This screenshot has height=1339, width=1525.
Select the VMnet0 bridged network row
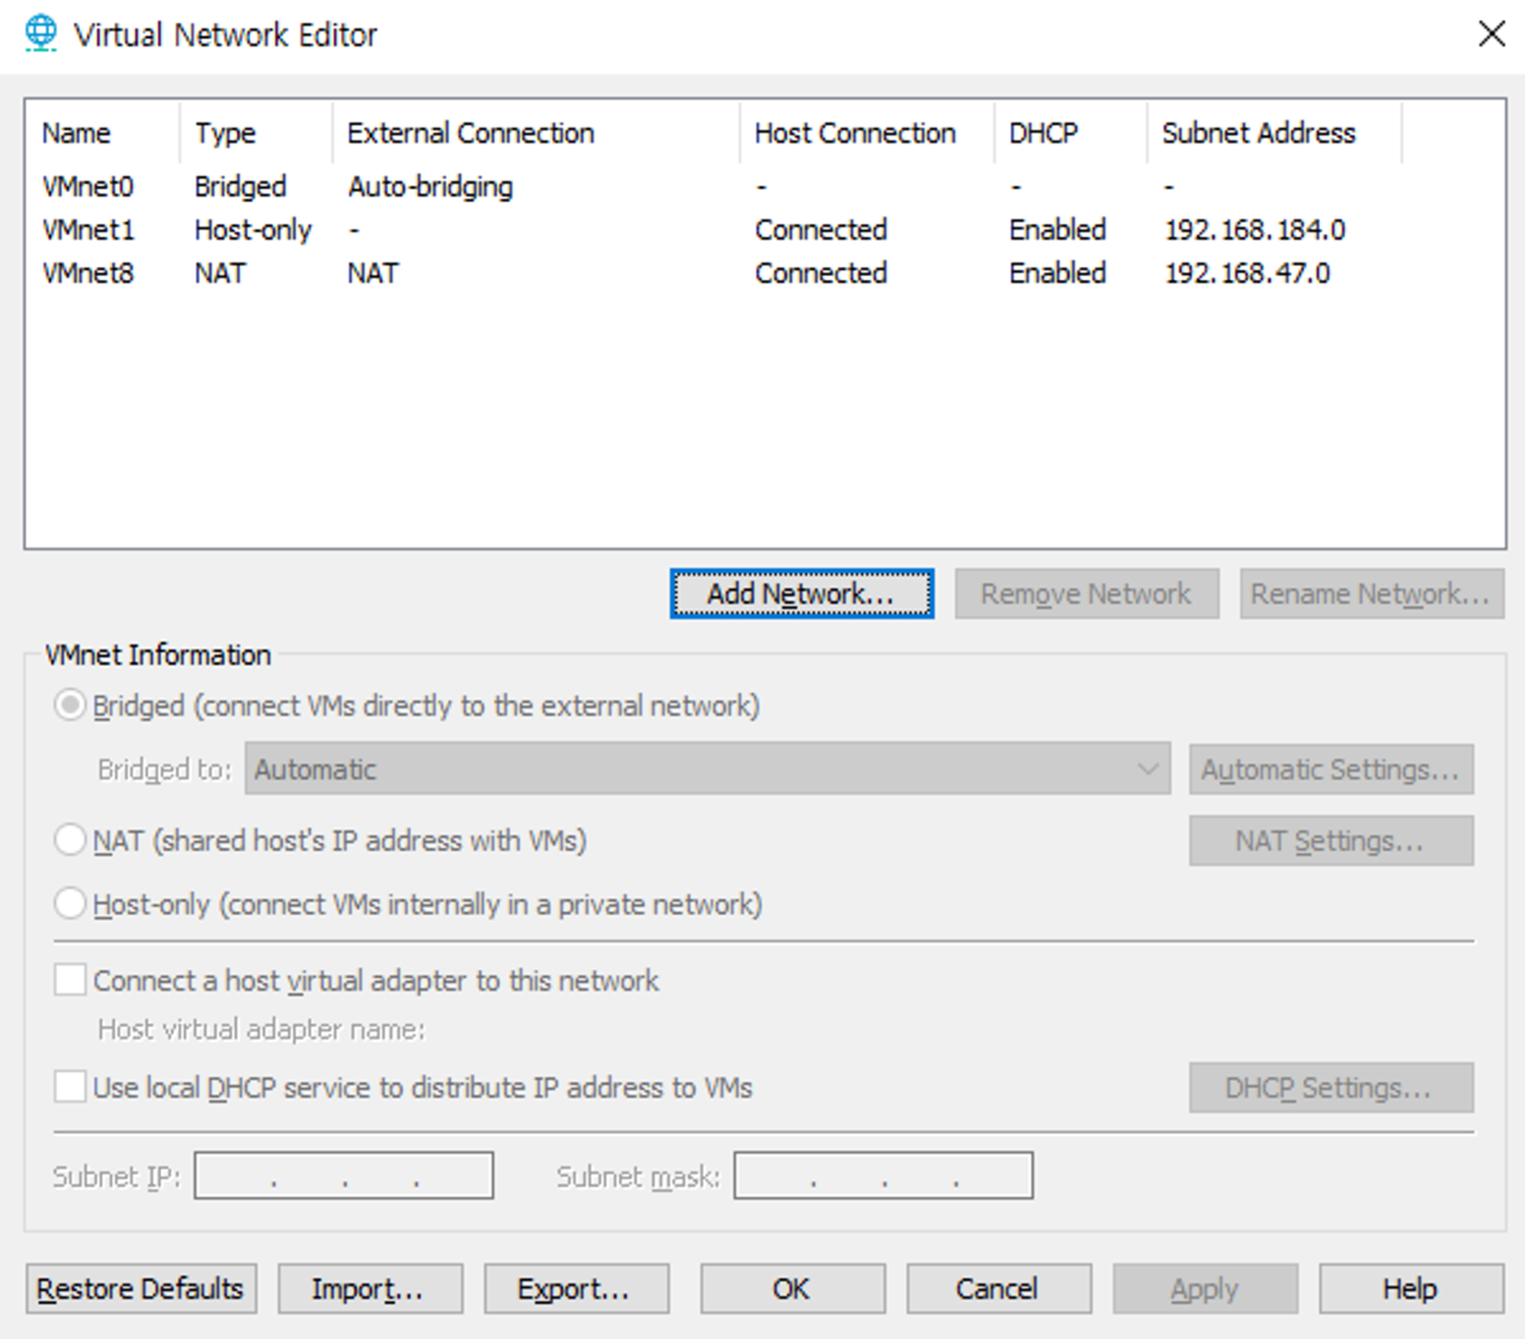tap(88, 187)
